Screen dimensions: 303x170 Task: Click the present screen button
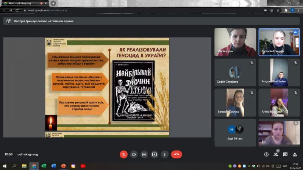point(155,155)
